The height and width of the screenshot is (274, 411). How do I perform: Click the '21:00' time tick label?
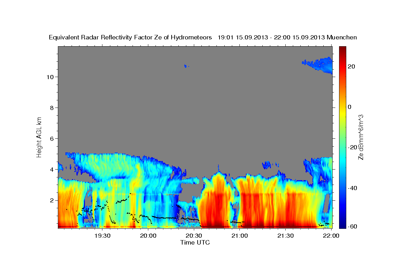click(x=239, y=236)
